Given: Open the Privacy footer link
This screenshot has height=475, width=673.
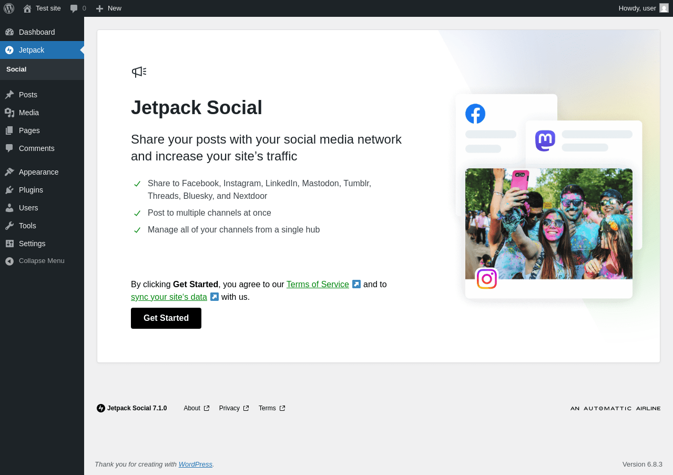Looking at the screenshot, I should [229, 408].
